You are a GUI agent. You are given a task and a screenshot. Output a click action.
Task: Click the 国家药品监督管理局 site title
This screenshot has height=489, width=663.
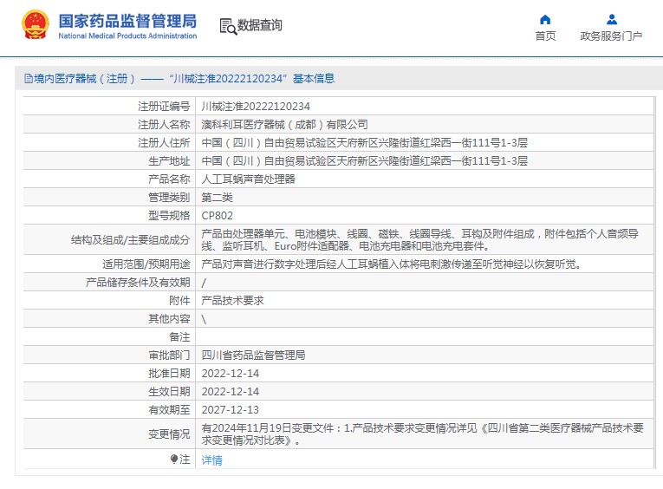point(127,21)
